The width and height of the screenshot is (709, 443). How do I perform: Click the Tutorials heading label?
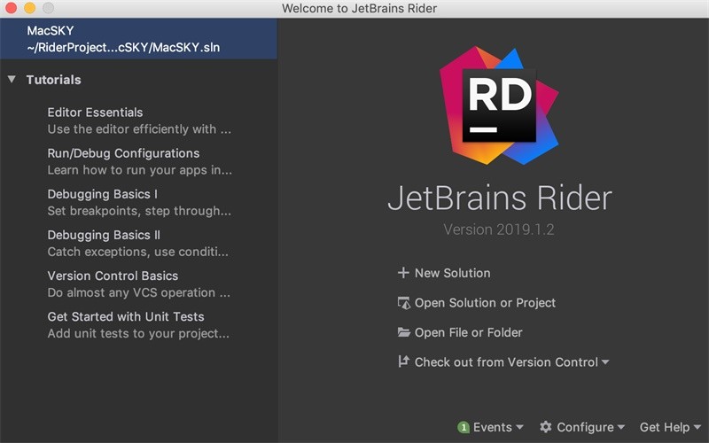coord(54,80)
